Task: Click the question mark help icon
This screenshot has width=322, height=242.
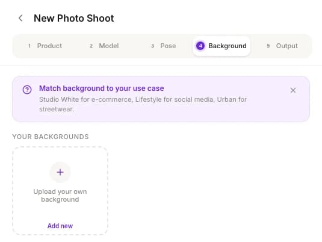Action: pos(27,90)
